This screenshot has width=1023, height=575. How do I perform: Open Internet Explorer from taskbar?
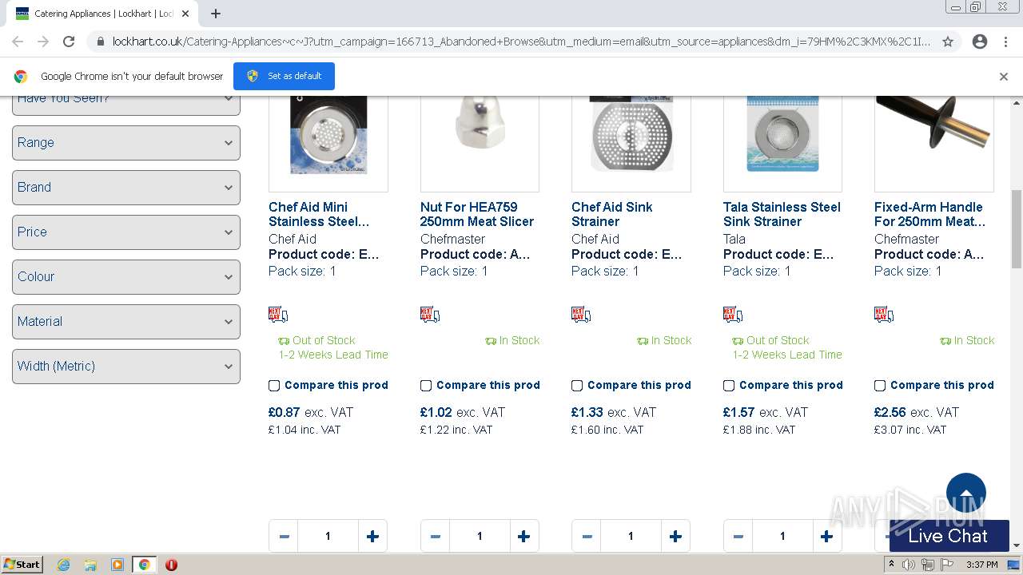[64, 565]
